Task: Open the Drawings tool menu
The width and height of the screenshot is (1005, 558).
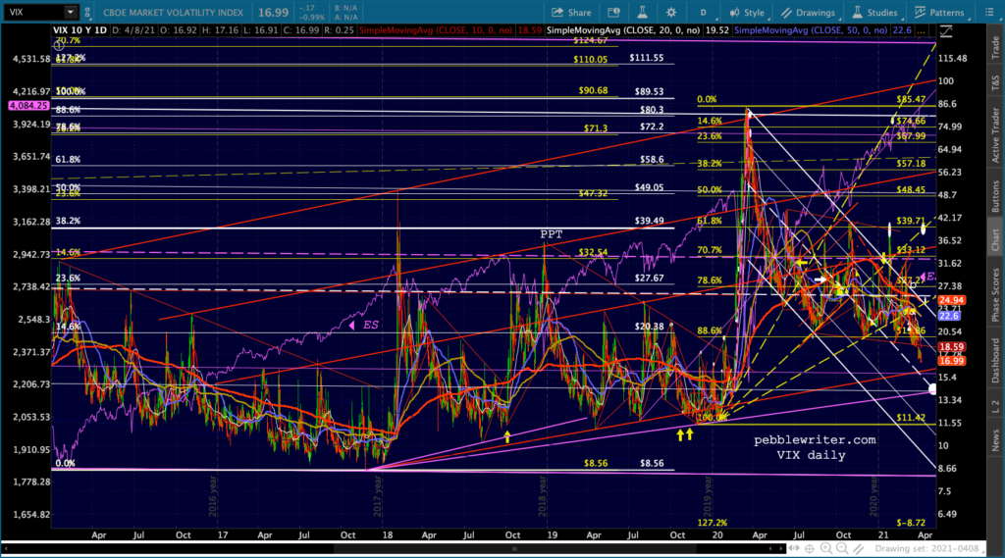Action: (x=811, y=13)
